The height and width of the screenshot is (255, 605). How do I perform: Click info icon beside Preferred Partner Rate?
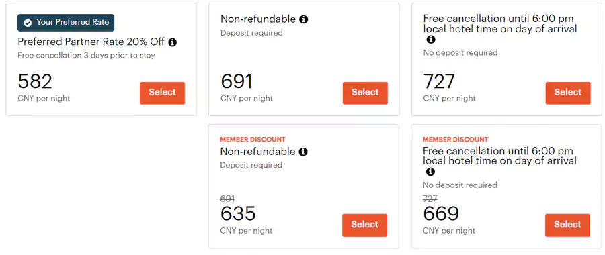(173, 42)
